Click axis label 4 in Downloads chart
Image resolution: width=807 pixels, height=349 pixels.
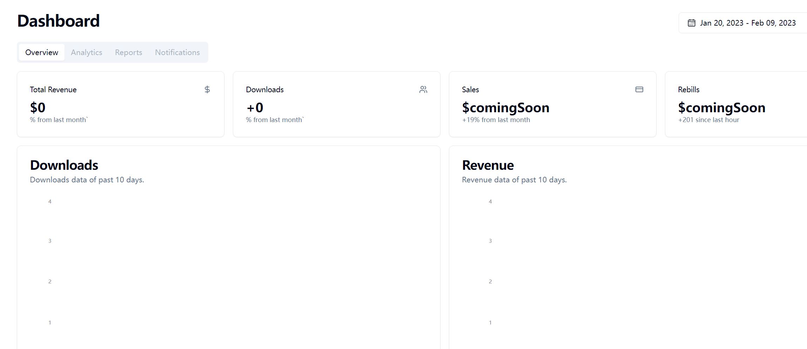(x=50, y=201)
